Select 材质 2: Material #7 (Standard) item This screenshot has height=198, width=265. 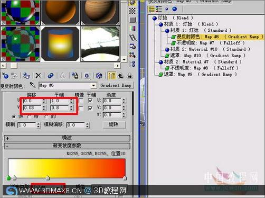tap(200, 62)
